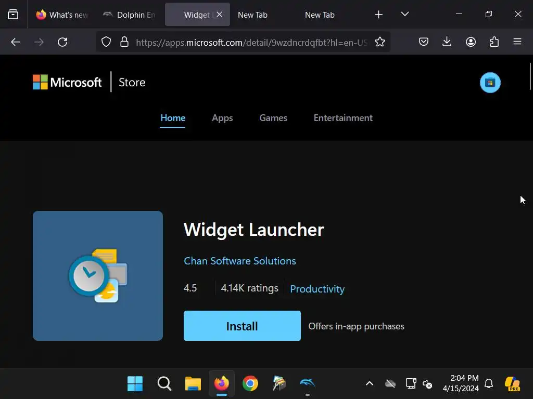The height and width of the screenshot is (399, 533).
Task: Open Dolphin Emulator from taskbar
Action: [x=308, y=384]
